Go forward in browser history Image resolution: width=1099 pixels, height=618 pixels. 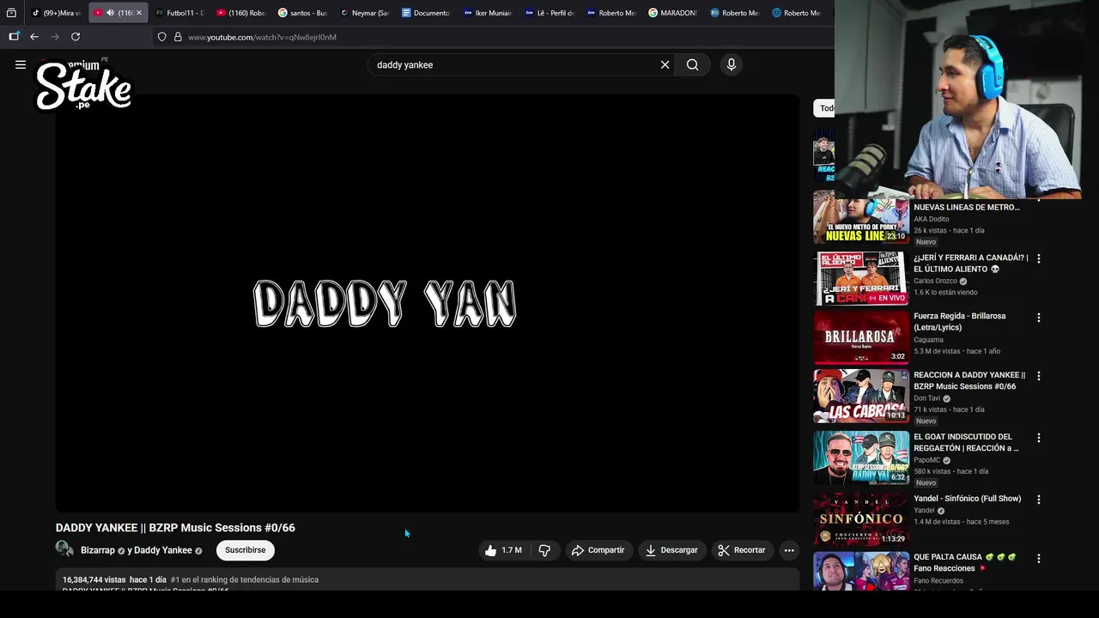pyautogui.click(x=55, y=37)
